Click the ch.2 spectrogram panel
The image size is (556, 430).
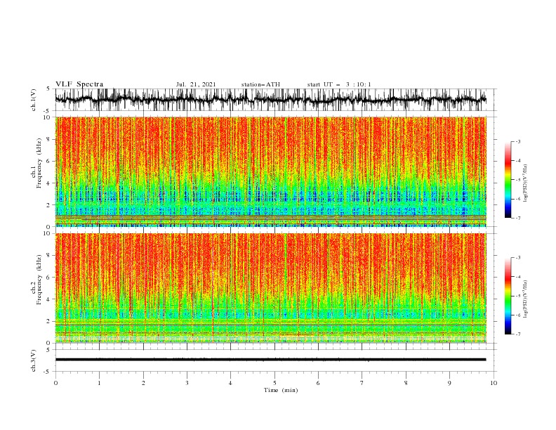click(x=270, y=288)
